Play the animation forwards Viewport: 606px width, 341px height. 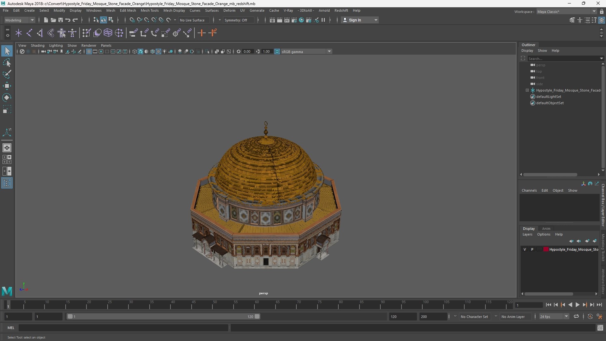577,305
